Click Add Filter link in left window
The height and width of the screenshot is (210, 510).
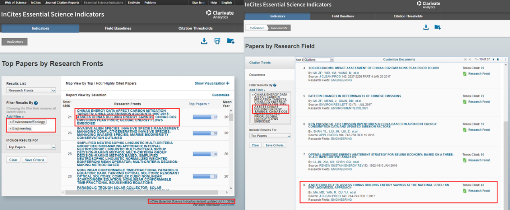15,117
